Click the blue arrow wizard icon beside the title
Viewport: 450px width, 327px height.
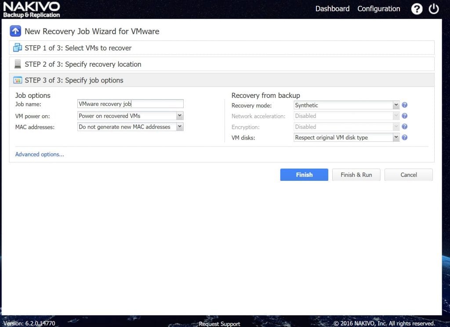pyautogui.click(x=15, y=31)
